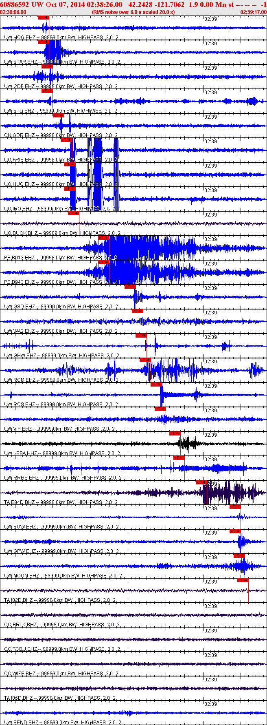Select the UO HUO EHZ station label

tap(61, 184)
